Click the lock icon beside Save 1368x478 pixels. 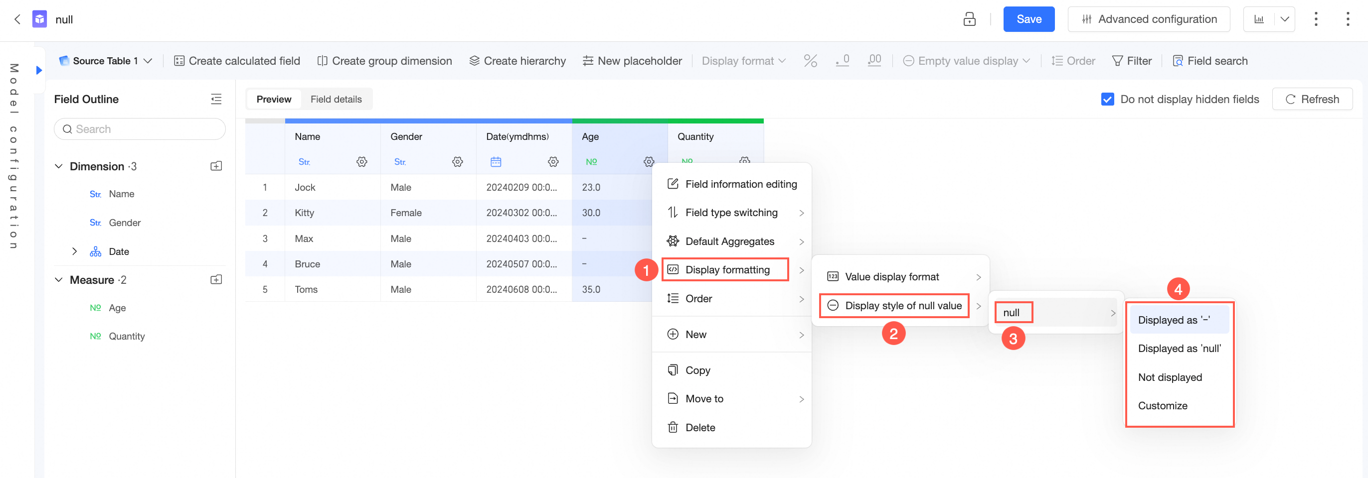click(969, 19)
